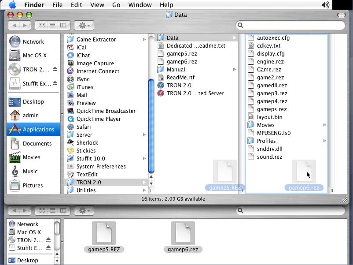
Task: Click the Network globe icon in sidebar
Action: coord(15,41)
